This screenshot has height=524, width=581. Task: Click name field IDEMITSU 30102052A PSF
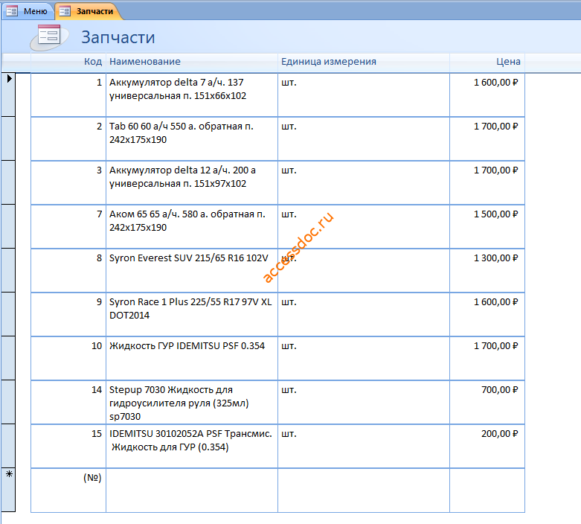[192, 446]
